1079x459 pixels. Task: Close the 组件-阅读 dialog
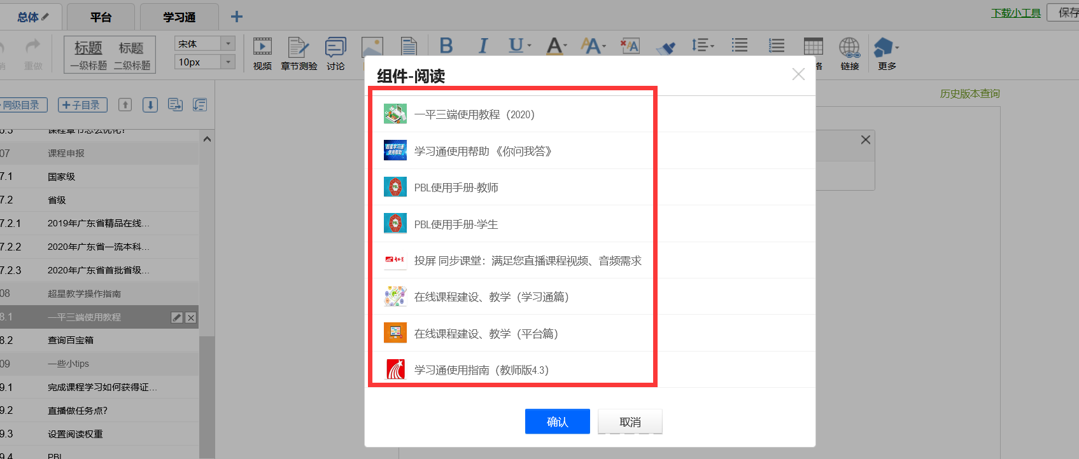point(798,74)
